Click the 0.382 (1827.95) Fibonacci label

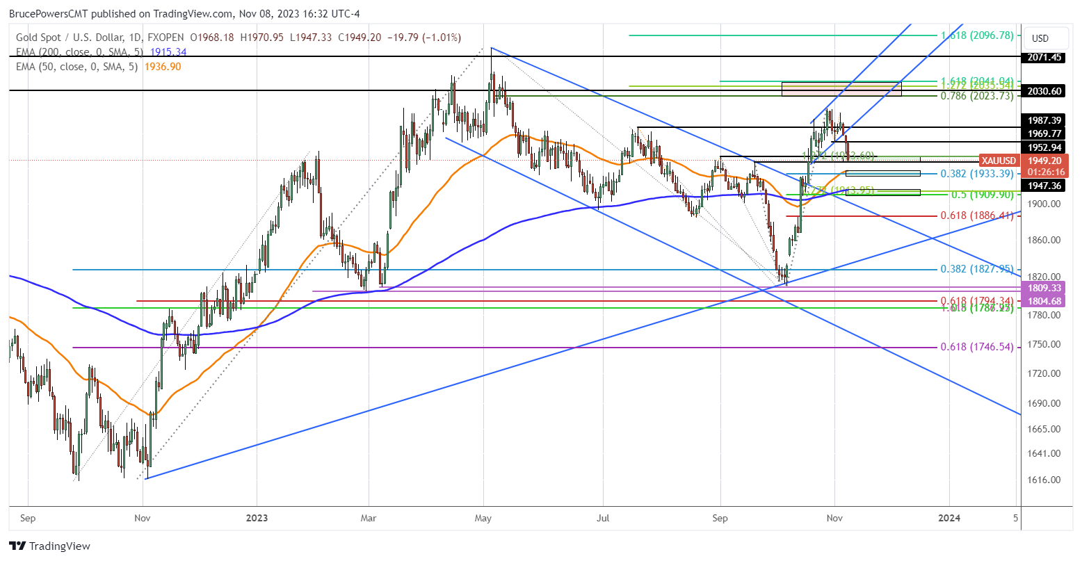[977, 269]
